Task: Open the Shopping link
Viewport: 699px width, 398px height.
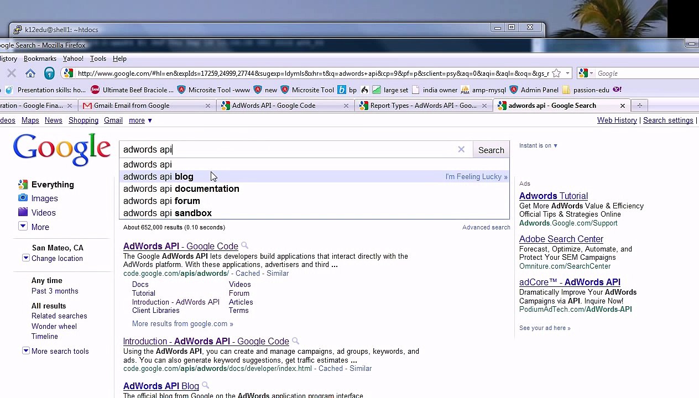Action: click(84, 121)
